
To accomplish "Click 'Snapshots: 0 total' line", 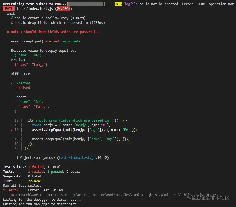I will click(22, 176).
